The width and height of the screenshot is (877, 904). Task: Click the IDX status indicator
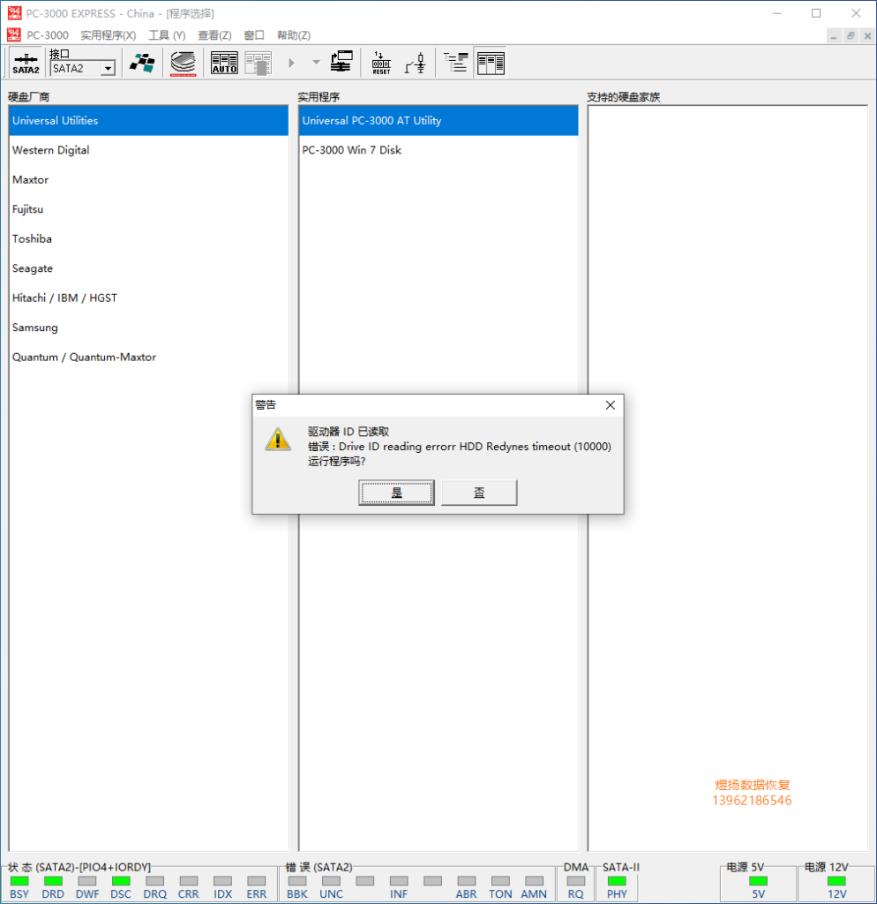222,881
